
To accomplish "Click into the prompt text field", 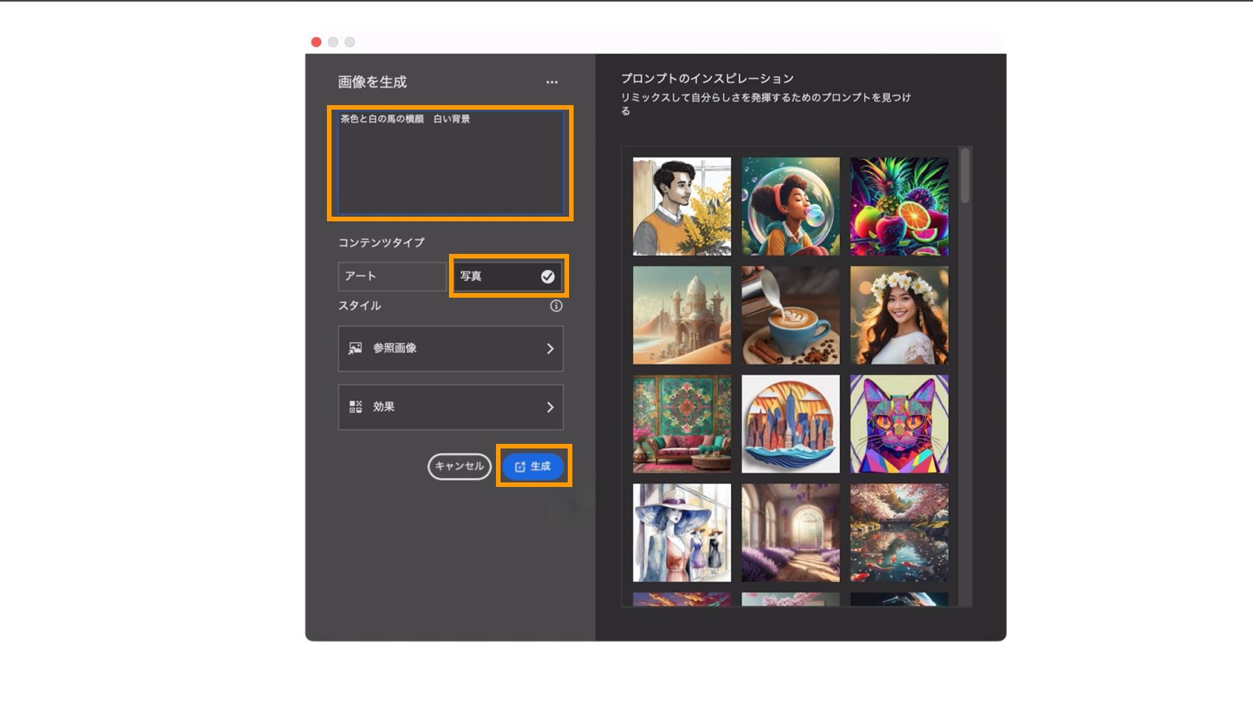I will [x=450, y=163].
